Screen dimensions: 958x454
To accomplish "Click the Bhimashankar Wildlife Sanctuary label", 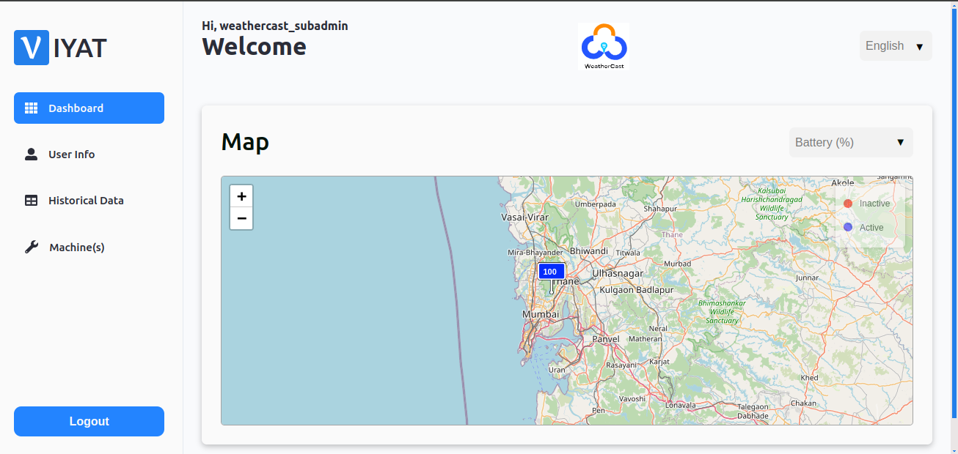I will point(722,311).
